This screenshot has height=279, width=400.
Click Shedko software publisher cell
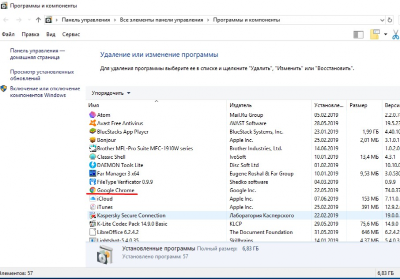click(248, 182)
